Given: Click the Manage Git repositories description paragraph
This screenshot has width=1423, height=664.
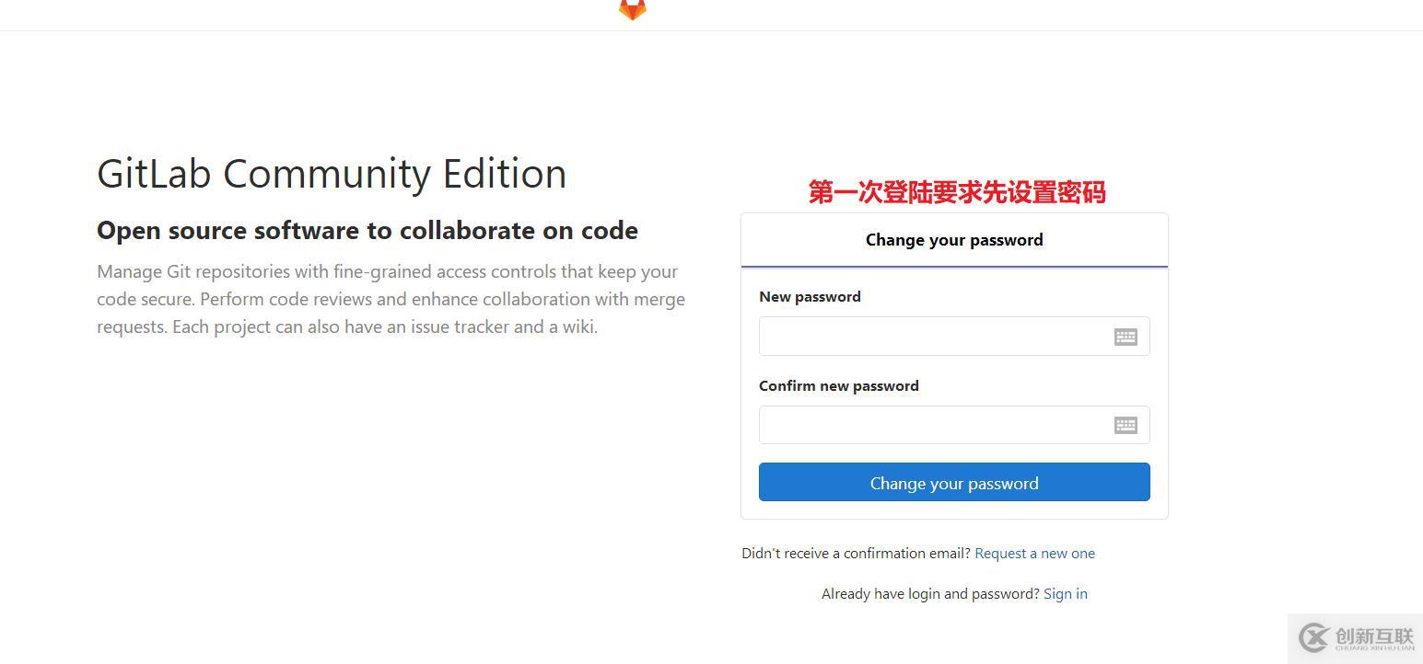Looking at the screenshot, I should [x=391, y=299].
